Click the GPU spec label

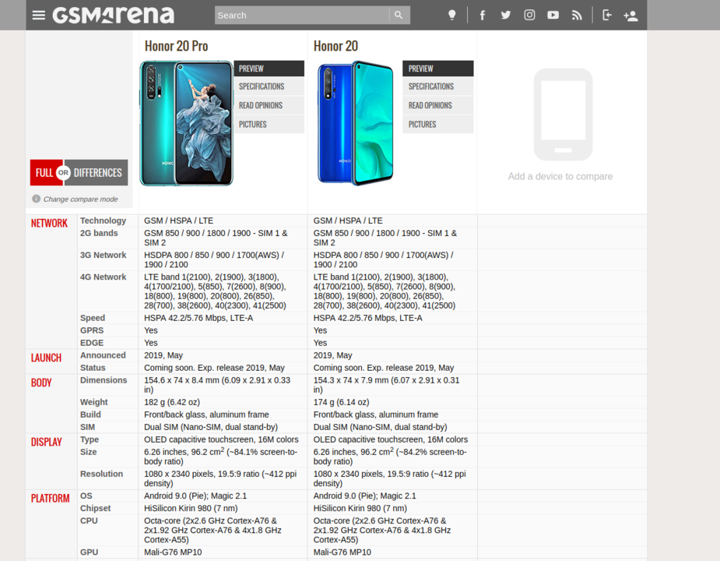[89, 552]
